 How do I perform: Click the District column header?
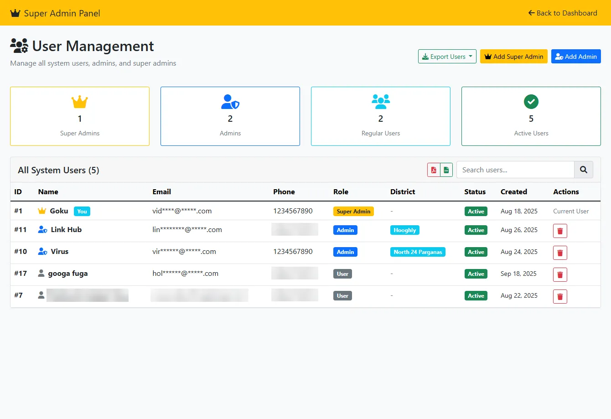[x=403, y=192]
